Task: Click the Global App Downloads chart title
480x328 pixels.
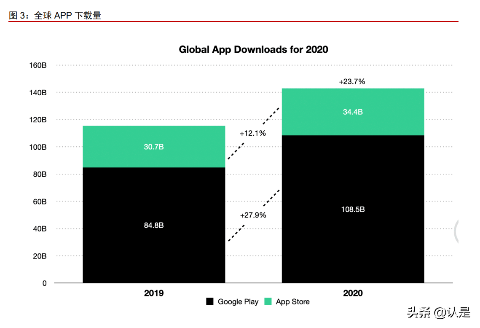Action: 253,49
